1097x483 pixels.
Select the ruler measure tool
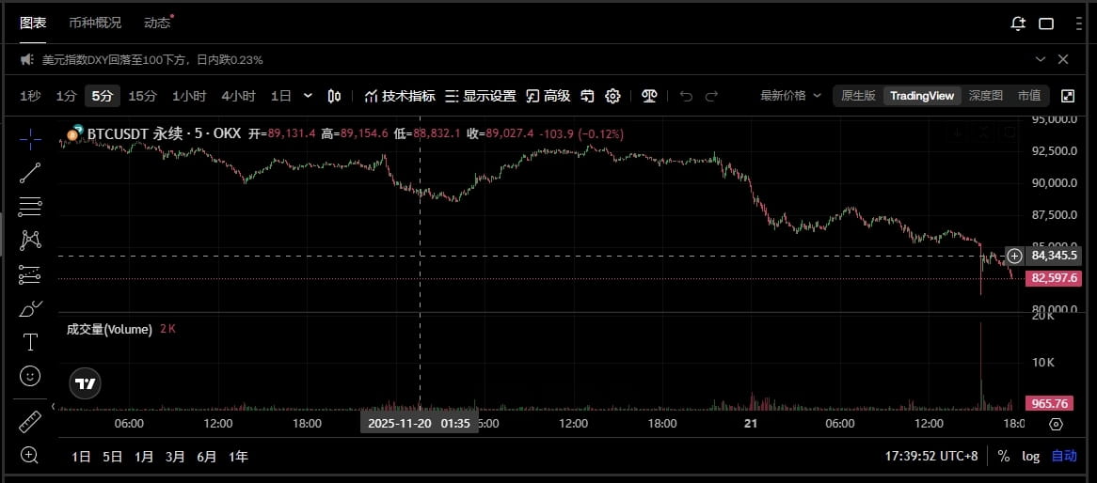30,422
